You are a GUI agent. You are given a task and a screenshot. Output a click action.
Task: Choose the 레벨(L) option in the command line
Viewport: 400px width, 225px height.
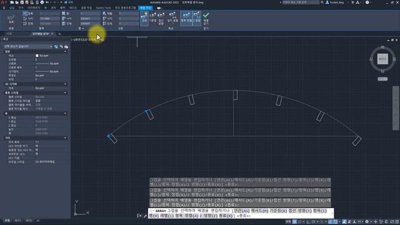167,216
